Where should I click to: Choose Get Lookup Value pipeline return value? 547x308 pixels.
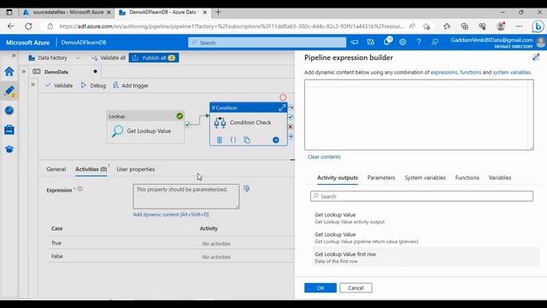point(426,238)
